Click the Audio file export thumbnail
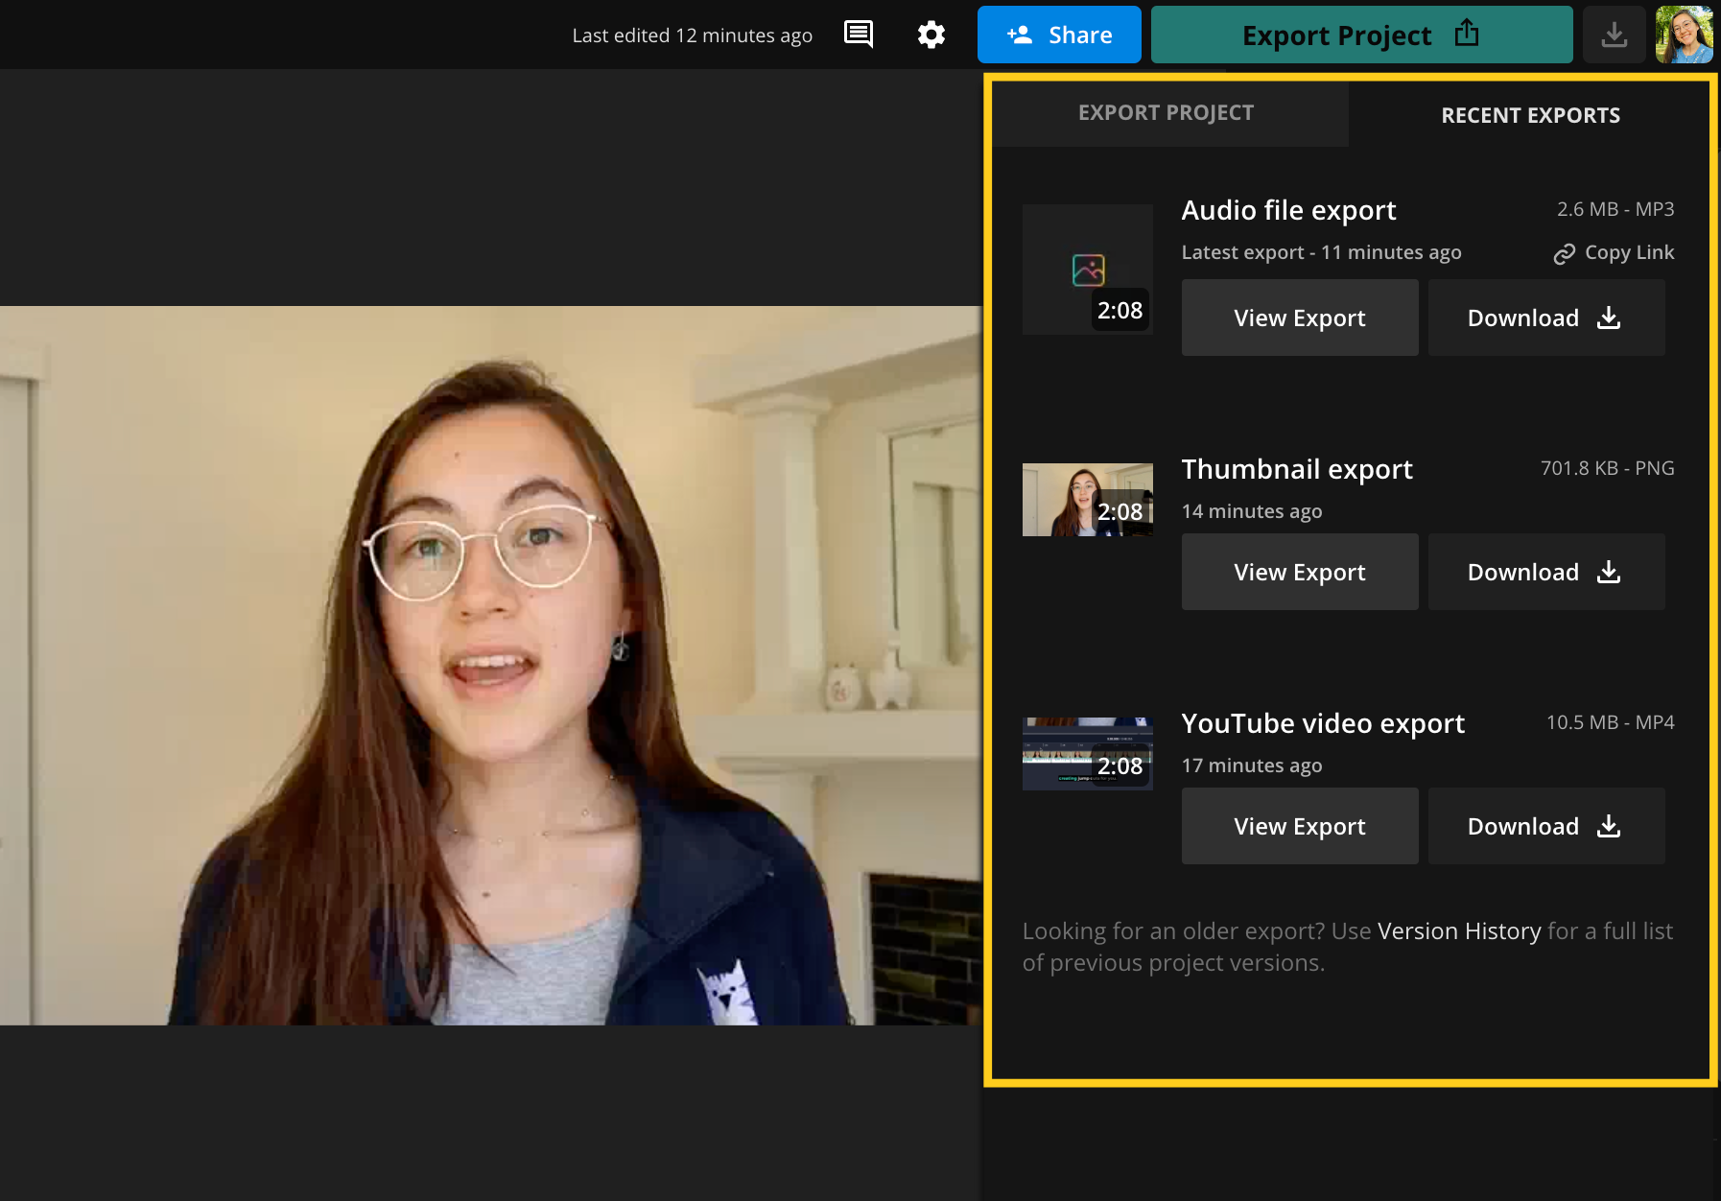 [x=1087, y=269]
